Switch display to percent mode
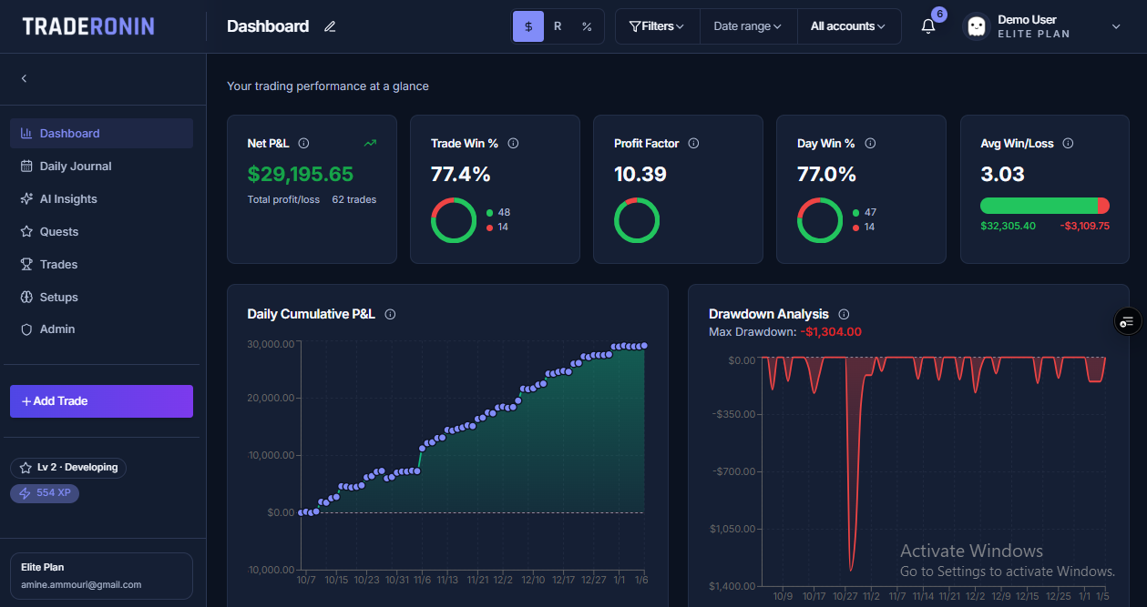Image resolution: width=1147 pixels, height=607 pixels. (x=587, y=26)
